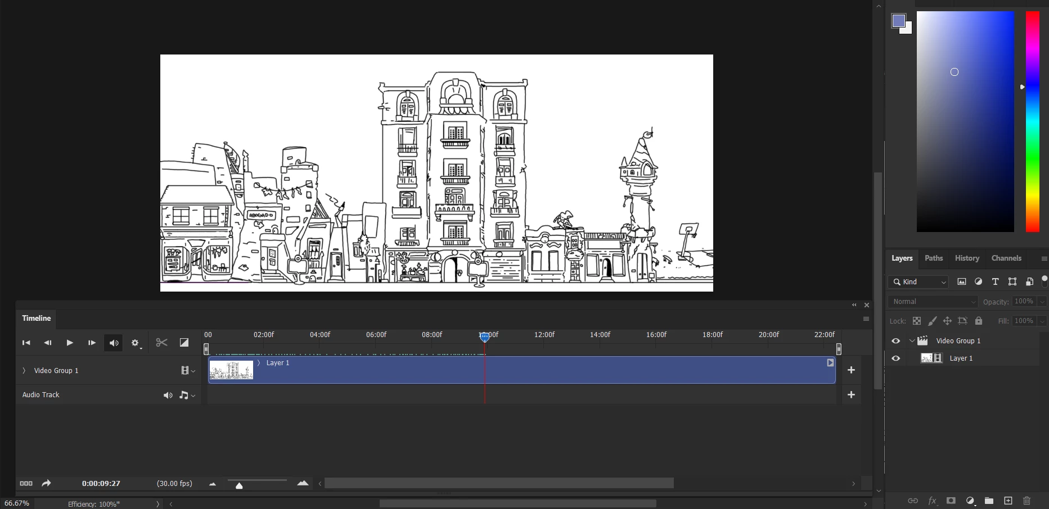The width and height of the screenshot is (1049, 509).
Task: Toggle audio playback speaker button
Action: coord(114,343)
